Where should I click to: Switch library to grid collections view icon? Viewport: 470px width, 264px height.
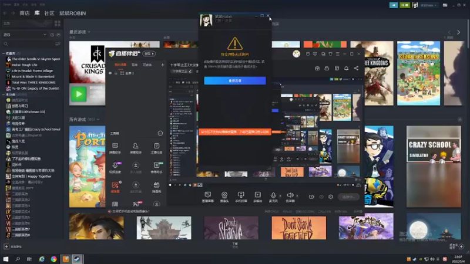57,23
